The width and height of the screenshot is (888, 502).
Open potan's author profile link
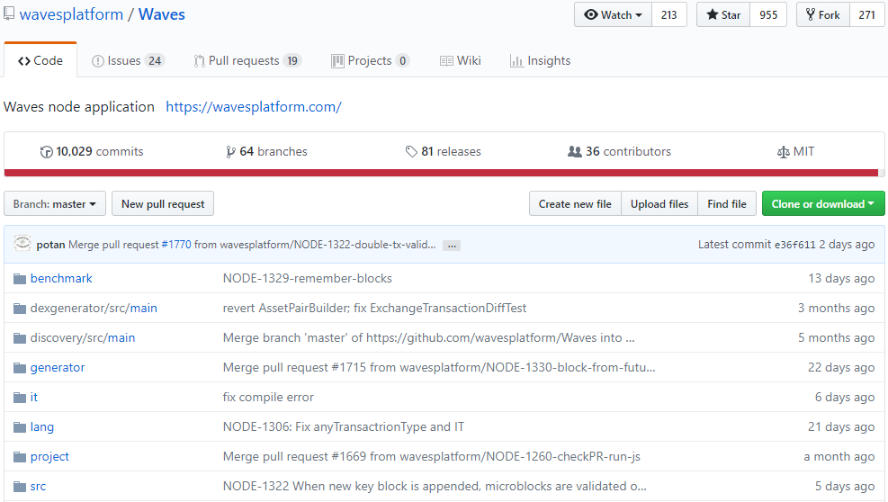pos(50,245)
